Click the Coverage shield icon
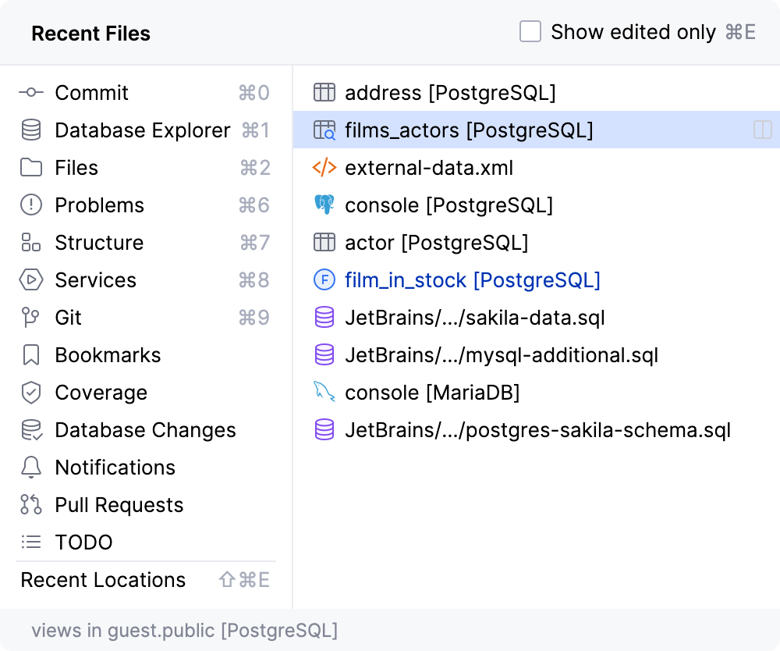This screenshot has height=651, width=780. (x=31, y=393)
